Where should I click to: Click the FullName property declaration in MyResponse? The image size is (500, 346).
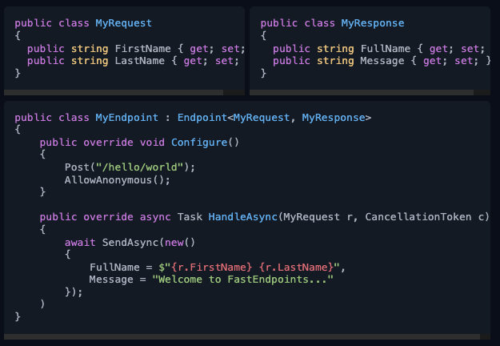389,48
